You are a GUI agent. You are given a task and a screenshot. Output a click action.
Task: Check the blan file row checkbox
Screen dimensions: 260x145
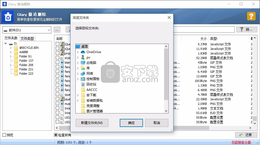[x=57, y=62]
